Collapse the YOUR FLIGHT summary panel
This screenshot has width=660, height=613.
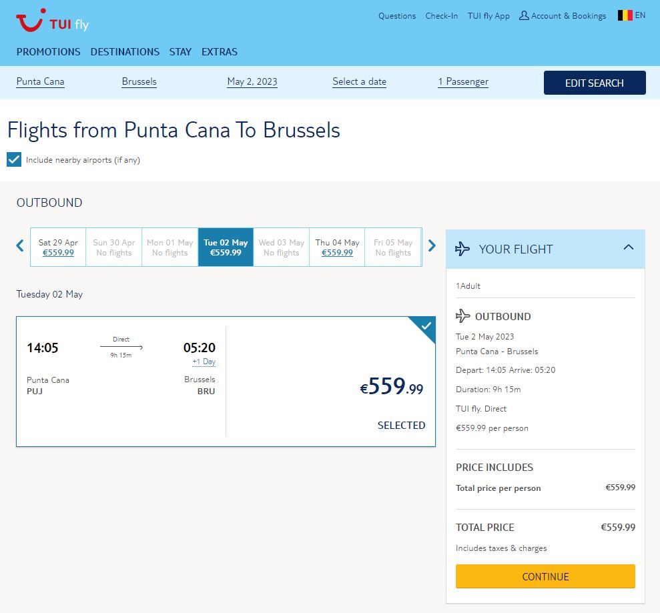point(628,247)
